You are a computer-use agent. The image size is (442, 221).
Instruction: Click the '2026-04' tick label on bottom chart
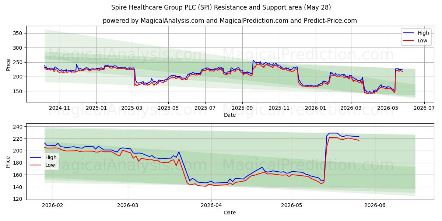click(x=211, y=206)
